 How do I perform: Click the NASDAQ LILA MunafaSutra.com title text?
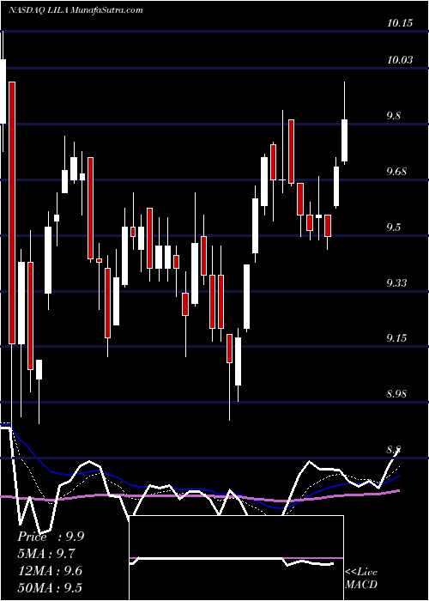(x=76, y=9)
